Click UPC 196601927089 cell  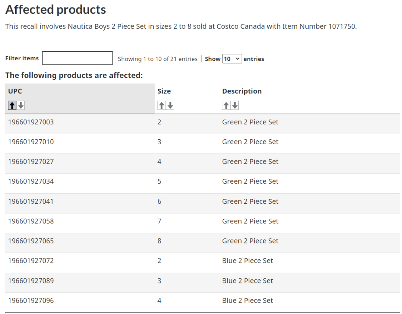pos(31,281)
